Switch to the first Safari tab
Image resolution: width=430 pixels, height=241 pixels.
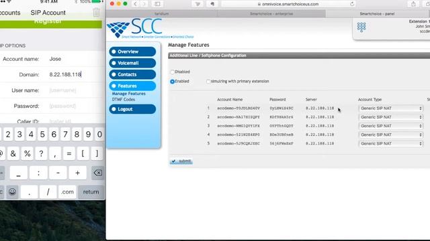[161, 13]
